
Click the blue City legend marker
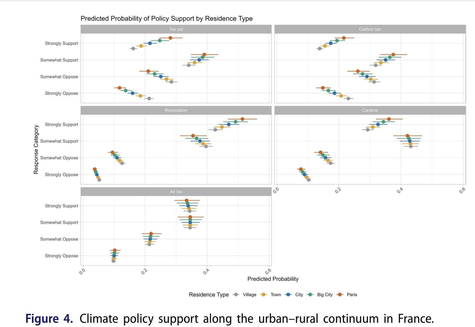pos(289,295)
